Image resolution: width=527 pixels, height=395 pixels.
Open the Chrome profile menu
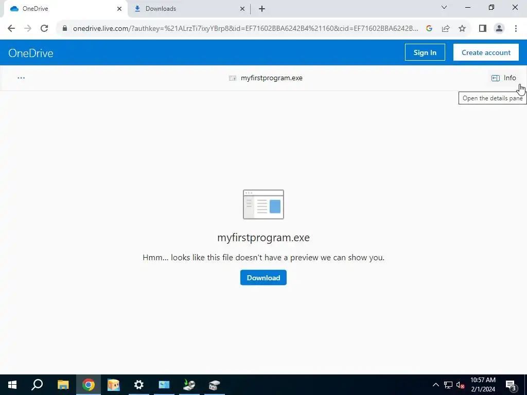pyautogui.click(x=499, y=28)
